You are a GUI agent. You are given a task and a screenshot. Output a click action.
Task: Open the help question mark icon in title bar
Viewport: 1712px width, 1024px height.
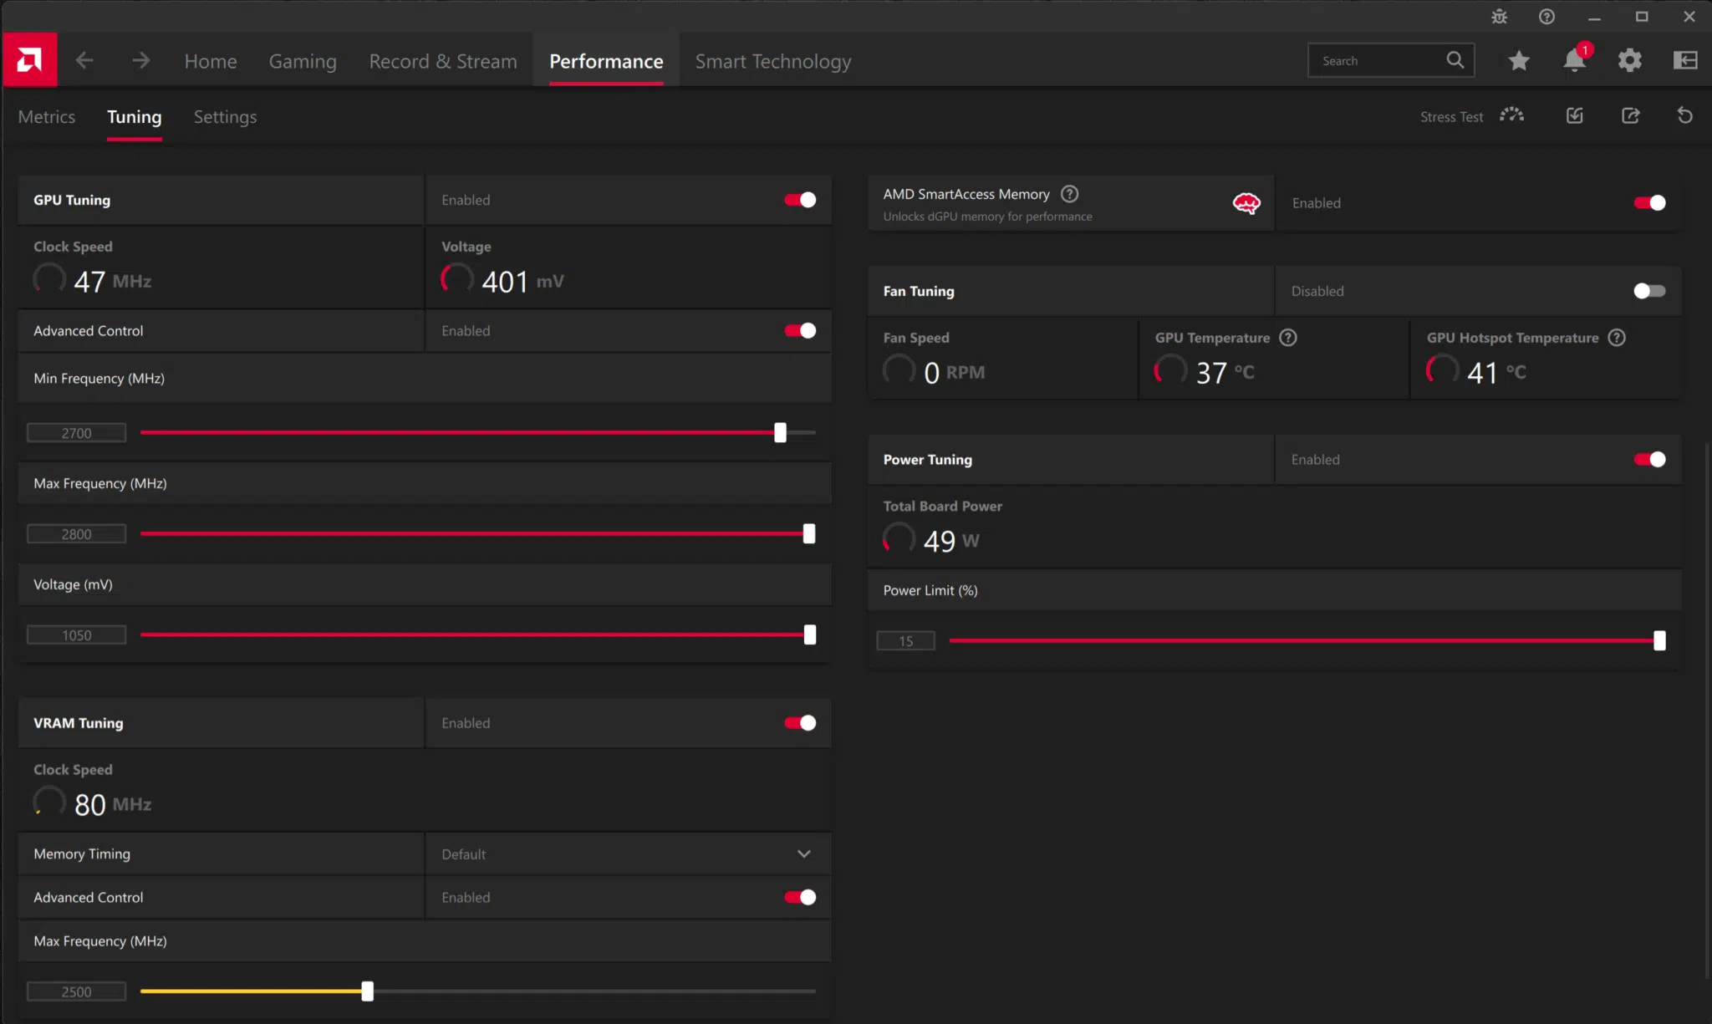[1546, 17]
